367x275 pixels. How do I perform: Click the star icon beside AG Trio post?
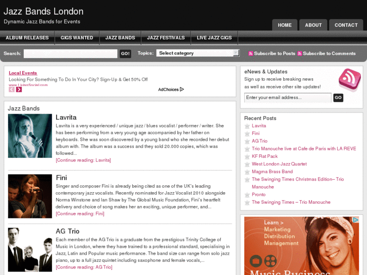coord(247,141)
